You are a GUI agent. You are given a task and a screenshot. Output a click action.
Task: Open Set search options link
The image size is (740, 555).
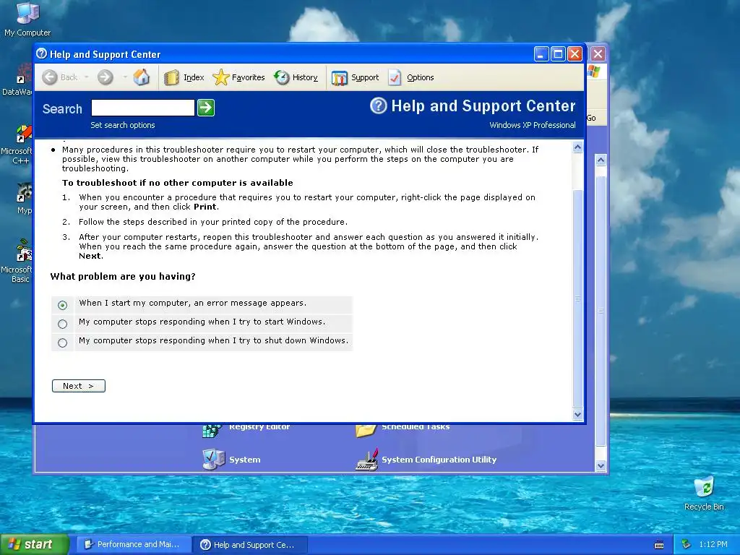[x=123, y=125]
